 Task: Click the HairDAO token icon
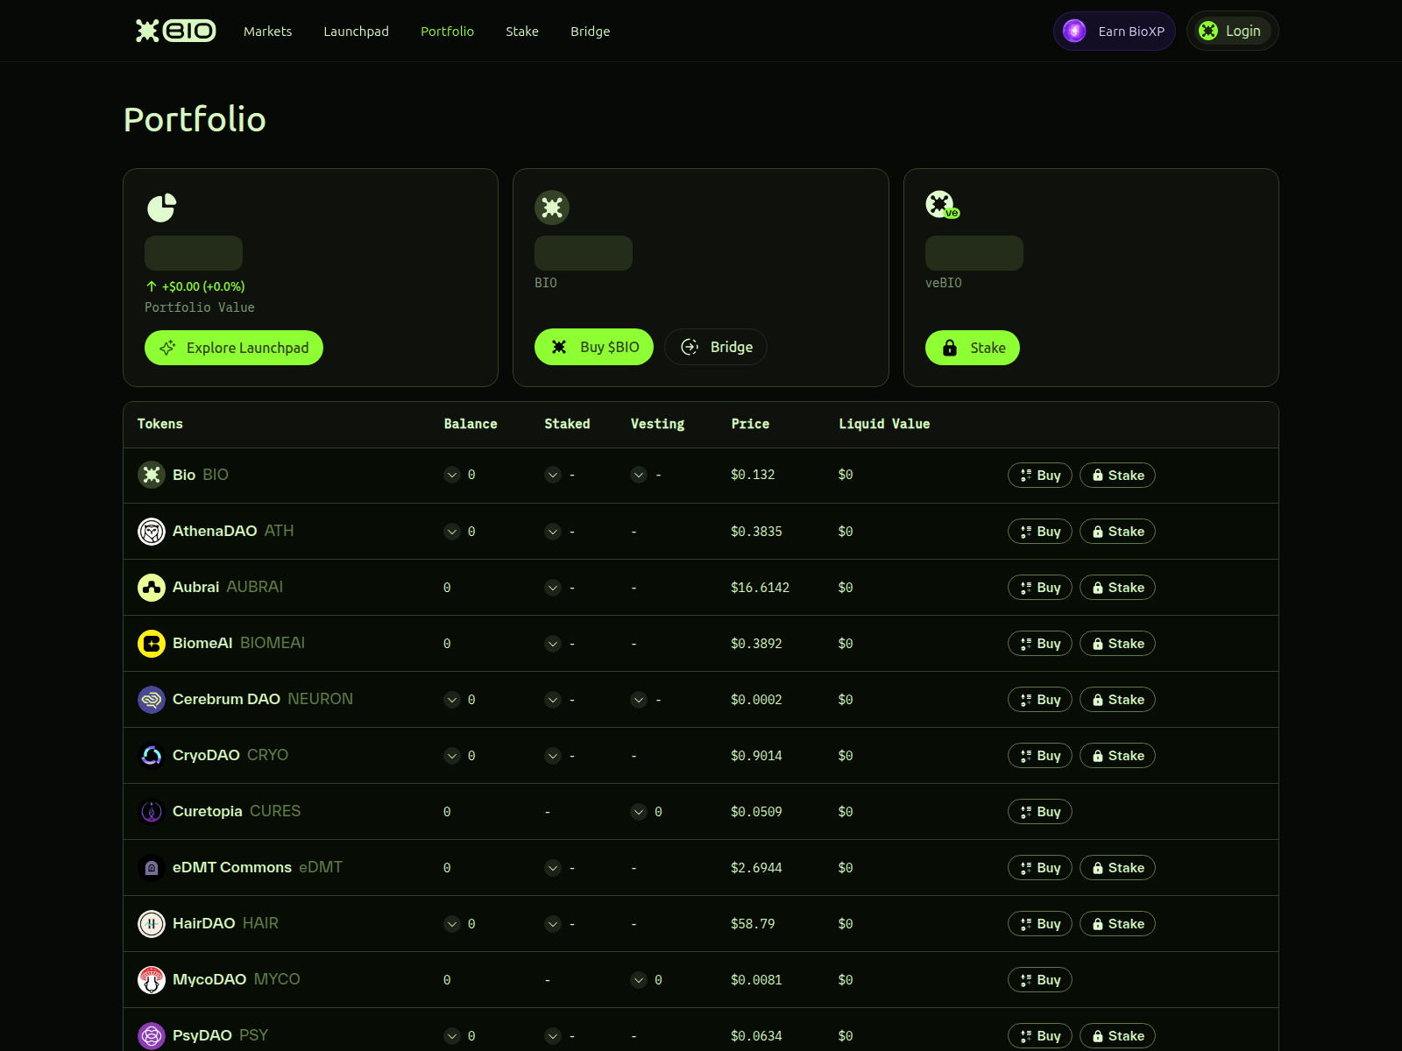152,923
